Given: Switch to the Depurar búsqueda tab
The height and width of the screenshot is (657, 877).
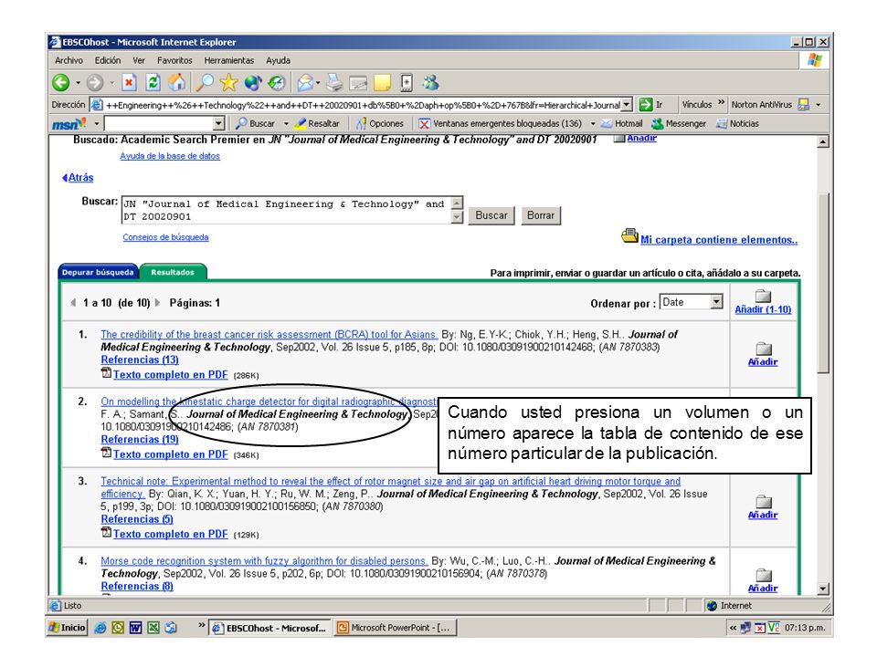Looking at the screenshot, I should [98, 272].
